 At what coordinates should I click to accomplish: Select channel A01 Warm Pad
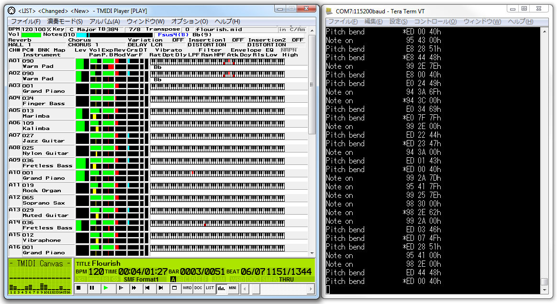coord(41,64)
